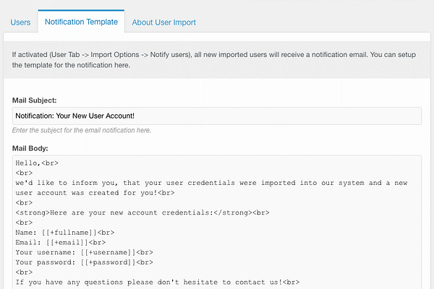Click the 'Your username: [[+username]]<br>' line
This screenshot has width=434, height=289.
tap(84, 252)
